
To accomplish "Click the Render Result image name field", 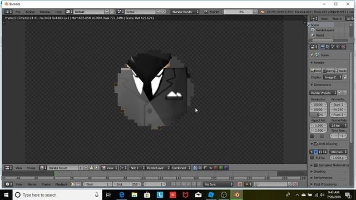I will 62,168.
